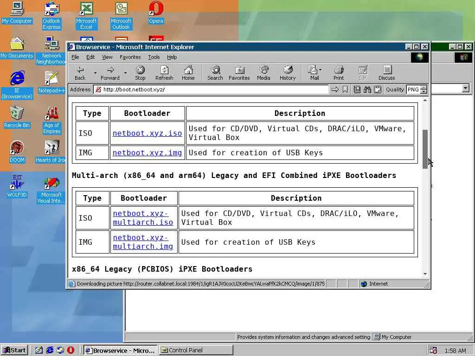The image size is (475, 356).
Task: Go to the Home page
Action: 188,73
